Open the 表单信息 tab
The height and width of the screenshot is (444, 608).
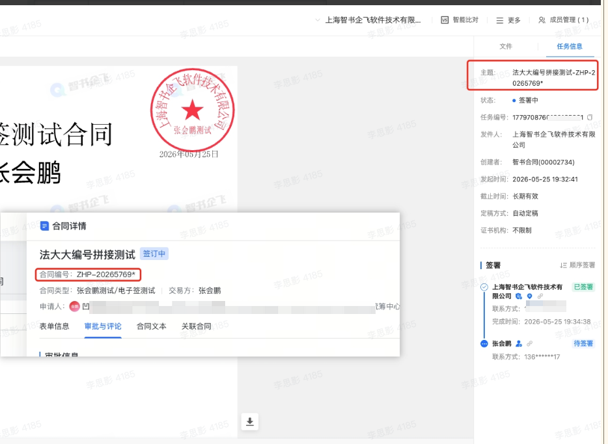(54, 326)
